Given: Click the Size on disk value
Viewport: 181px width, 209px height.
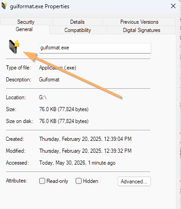Looking at the screenshot, I should [64, 121].
